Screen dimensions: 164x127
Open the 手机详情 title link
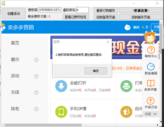(78, 109)
